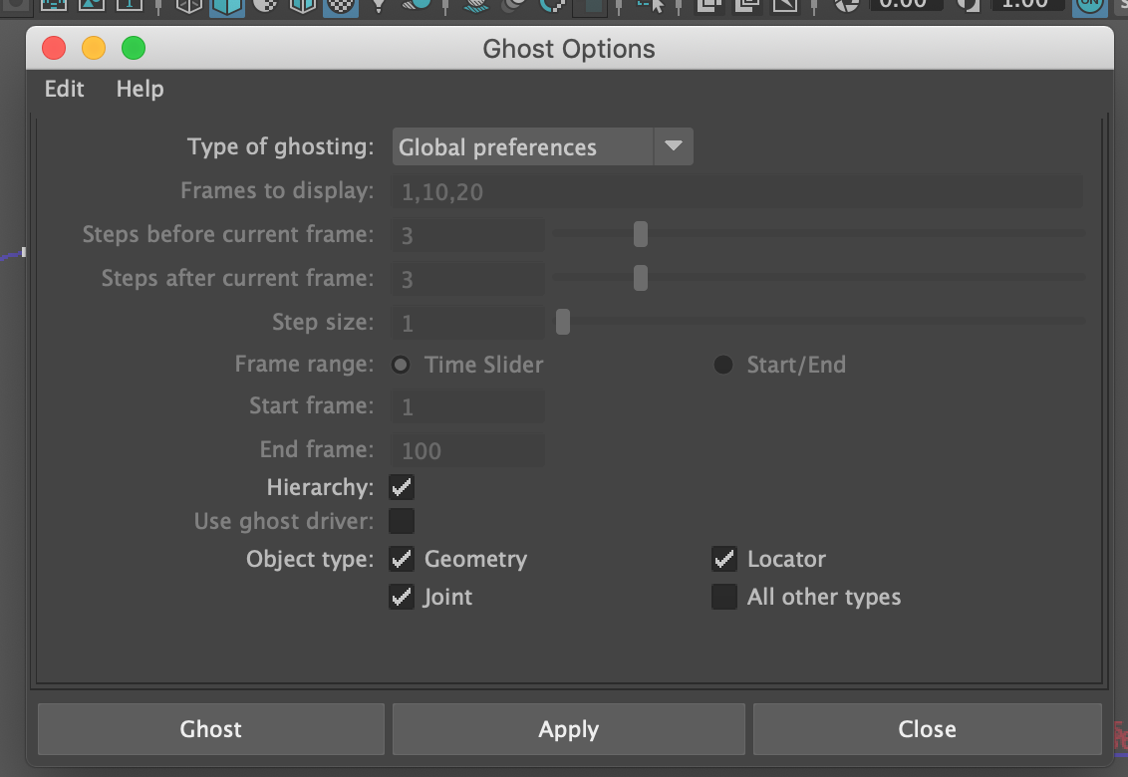The image size is (1128, 777).
Task: Open the Edit menu in Ghost Options
Action: 63,89
